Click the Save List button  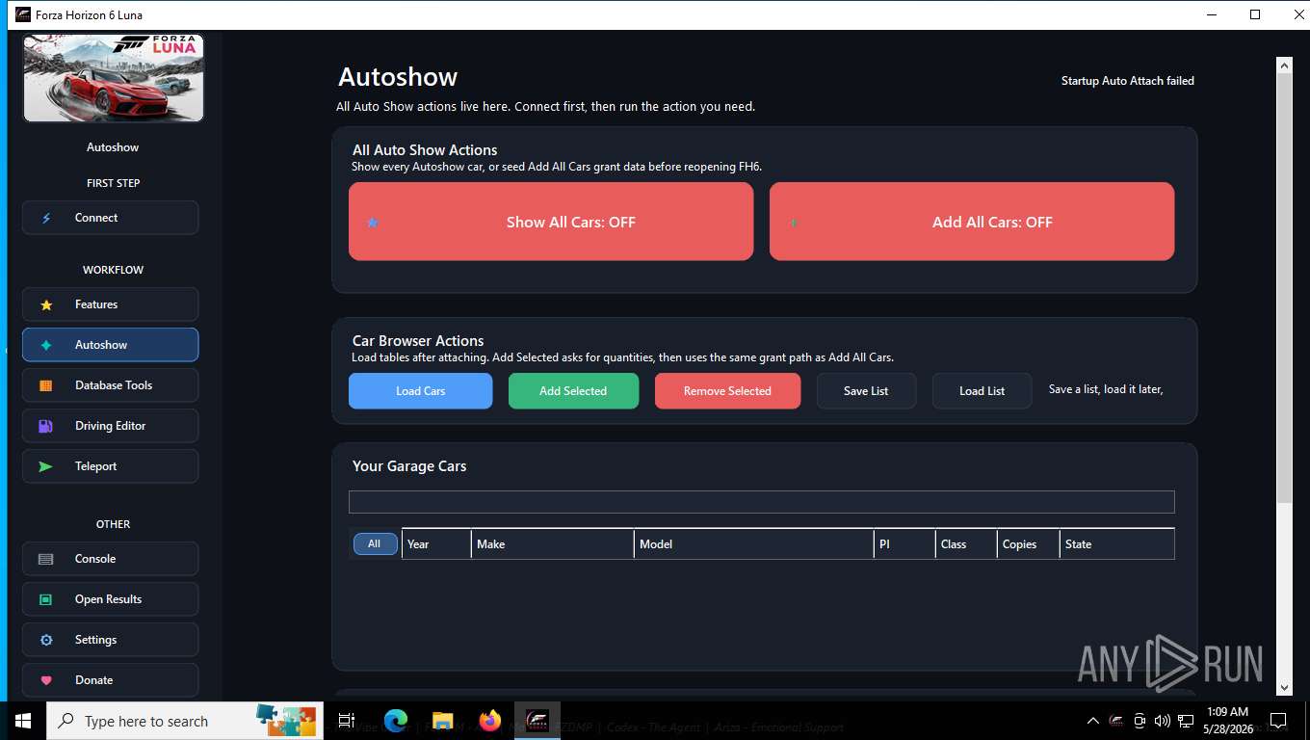pos(866,391)
